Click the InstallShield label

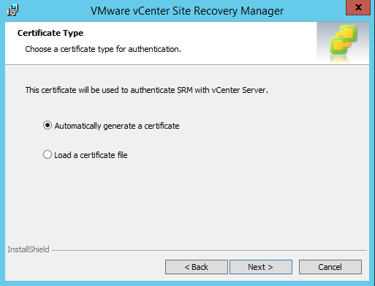(x=29, y=249)
